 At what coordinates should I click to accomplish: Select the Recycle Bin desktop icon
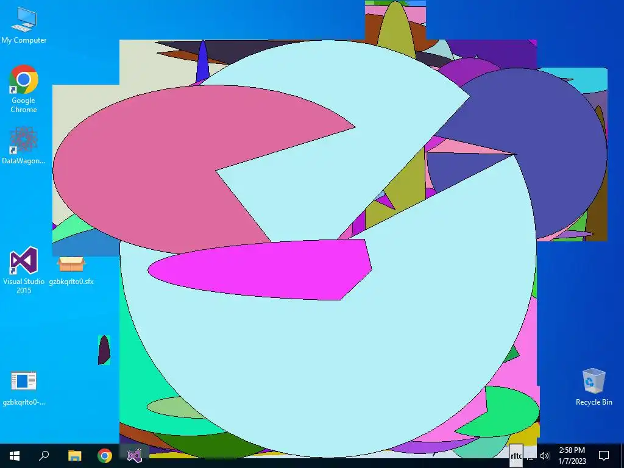pos(594,386)
